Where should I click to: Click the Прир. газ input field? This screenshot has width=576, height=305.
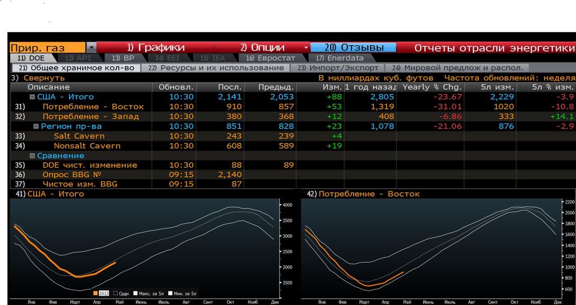tap(47, 48)
